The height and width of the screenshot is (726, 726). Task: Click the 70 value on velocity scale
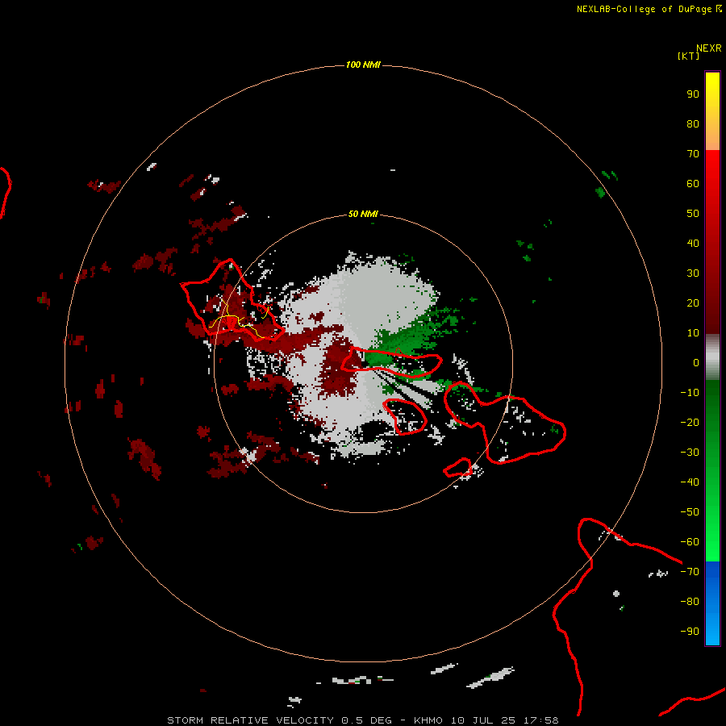click(x=693, y=154)
